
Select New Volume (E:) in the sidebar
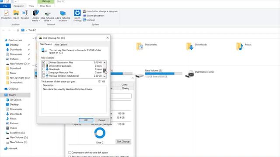(x=18, y=142)
